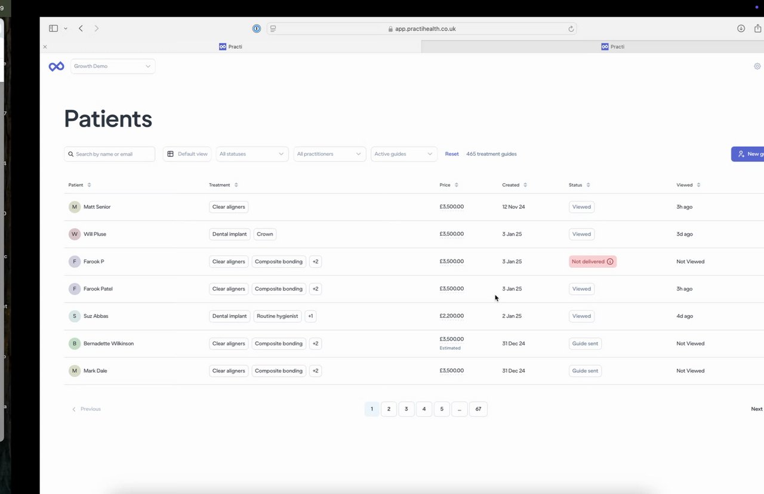Click Will Pluse's Dental implant tag
Screen dimensions: 764x494
coord(229,234)
